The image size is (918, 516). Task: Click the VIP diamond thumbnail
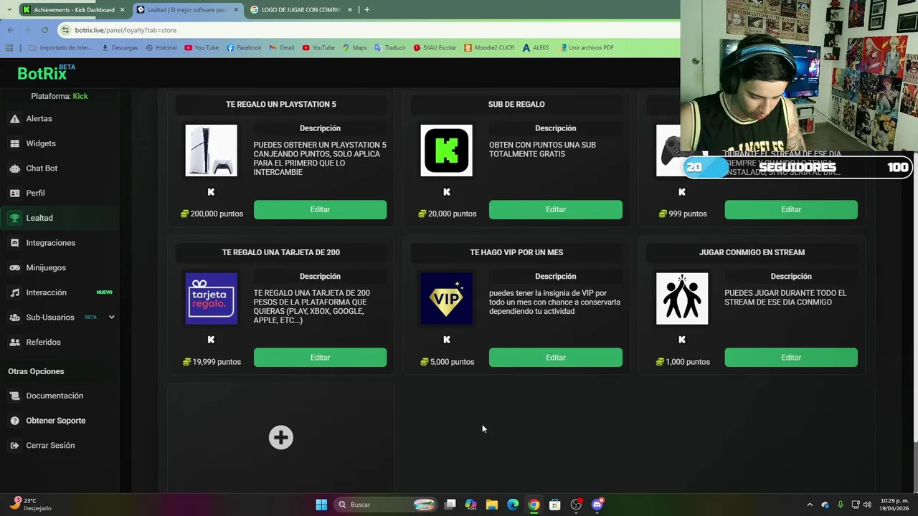[447, 298]
